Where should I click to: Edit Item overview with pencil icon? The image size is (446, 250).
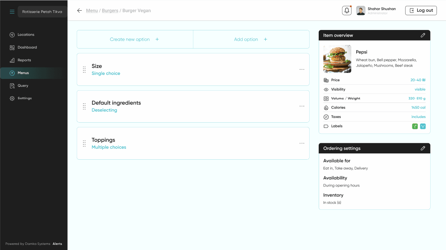[423, 35]
